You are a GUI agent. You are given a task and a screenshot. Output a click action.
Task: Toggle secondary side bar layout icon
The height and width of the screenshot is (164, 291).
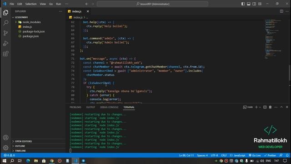254,4
